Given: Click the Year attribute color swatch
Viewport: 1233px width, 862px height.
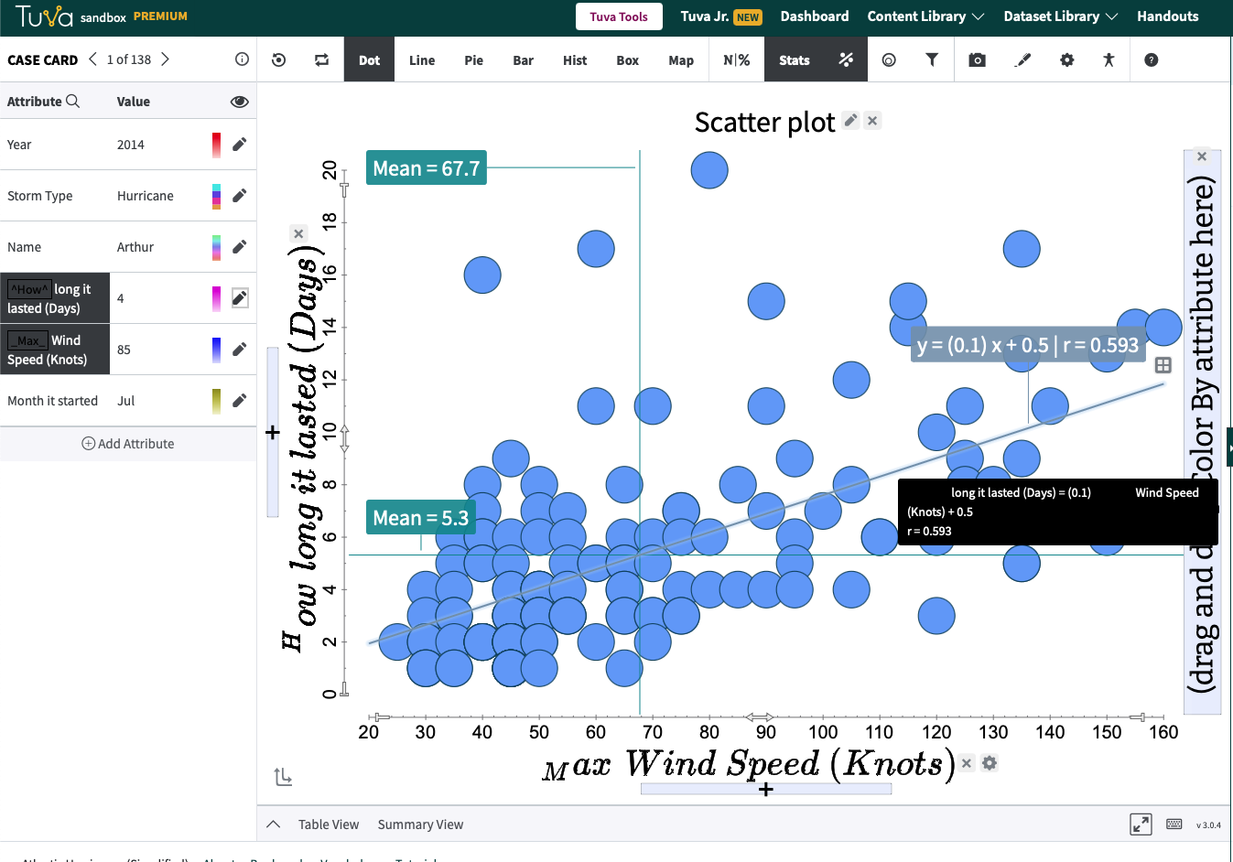Looking at the screenshot, I should point(217,145).
